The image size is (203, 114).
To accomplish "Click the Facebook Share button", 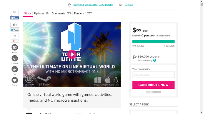I will [x=14, y=18].
